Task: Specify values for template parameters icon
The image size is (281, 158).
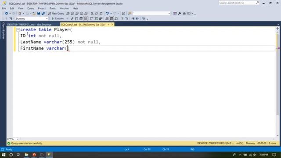Action: 144,18
